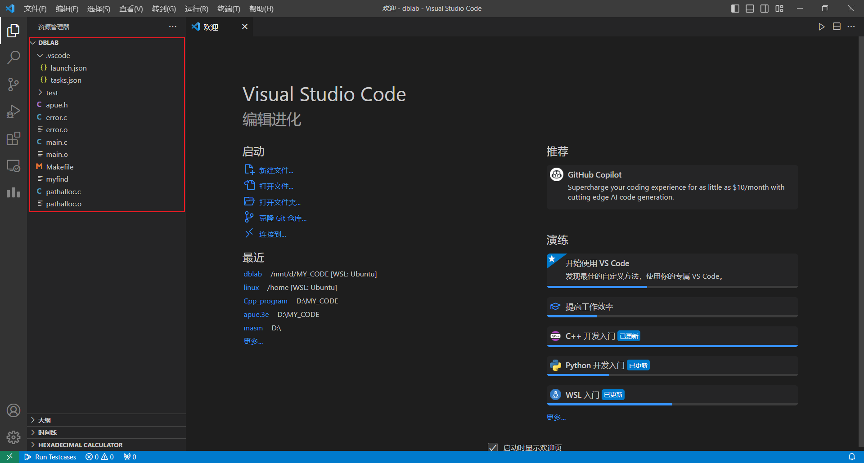
Task: Toggle the primary sidebar layout button
Action: click(x=735, y=9)
